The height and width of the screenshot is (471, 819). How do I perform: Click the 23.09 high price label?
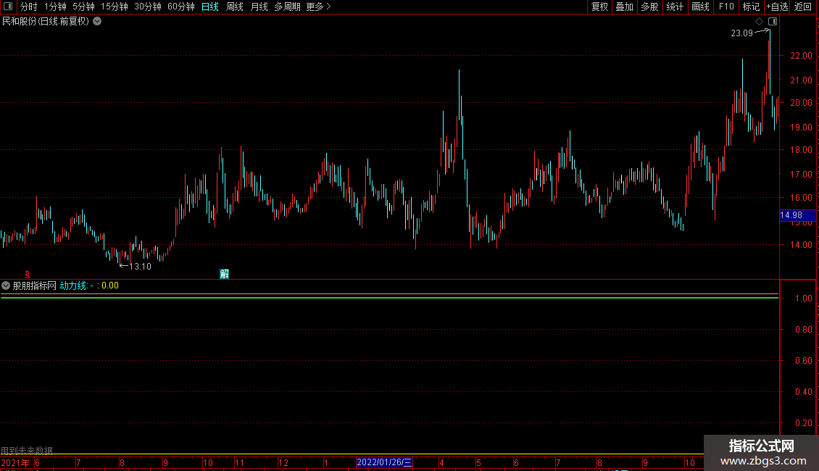741,33
